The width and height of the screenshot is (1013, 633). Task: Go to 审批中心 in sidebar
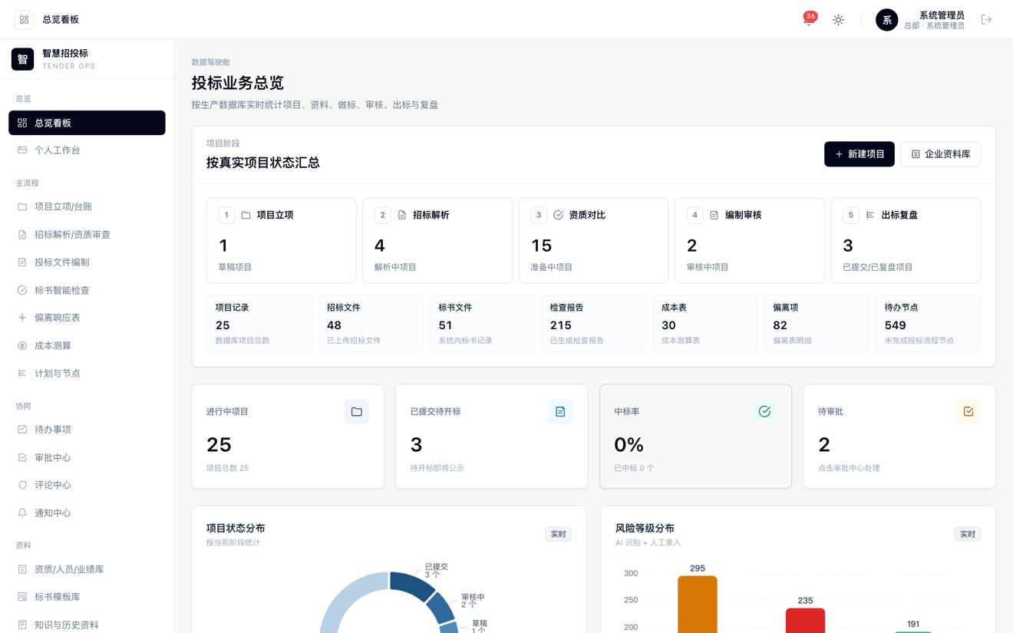[x=87, y=457]
